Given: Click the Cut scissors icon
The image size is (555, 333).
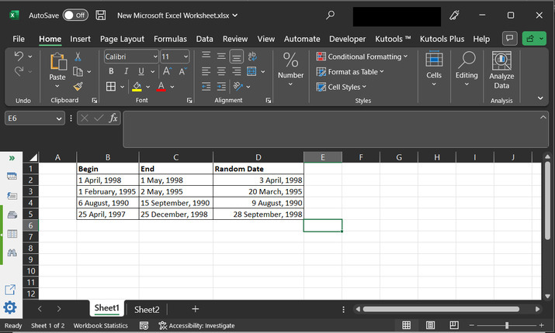Looking at the screenshot, I should 78,56.
